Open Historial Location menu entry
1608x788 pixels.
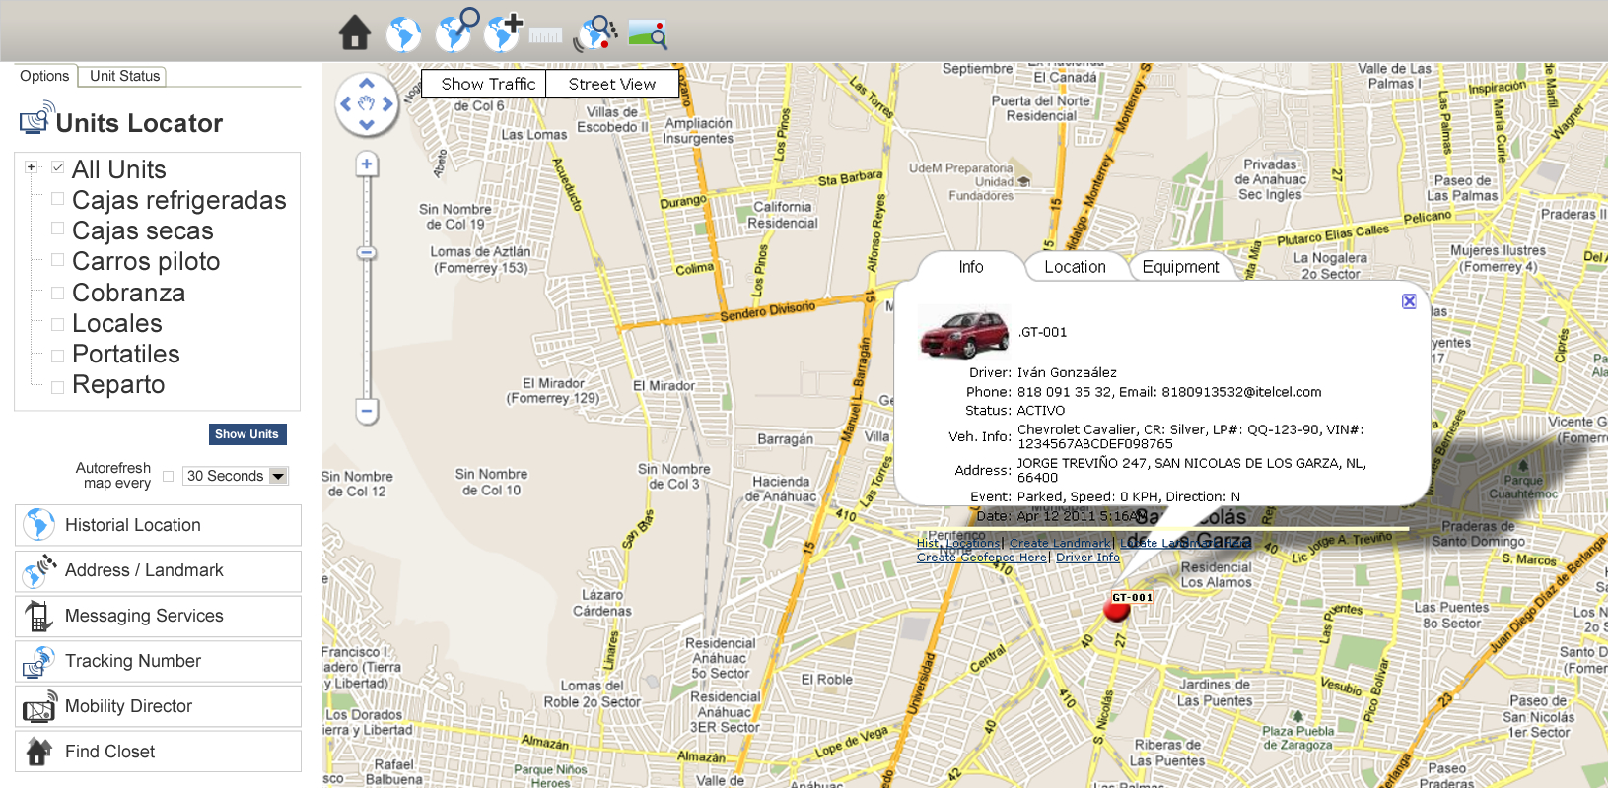tap(158, 525)
